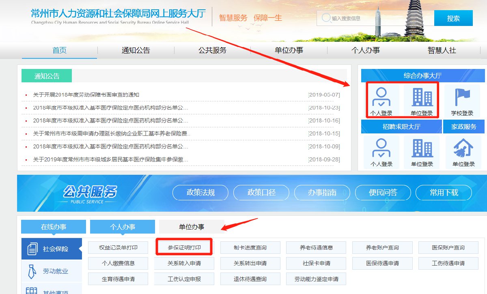Select 劳动就业 sidebar tie icon
487x294 pixels.
[32, 271]
